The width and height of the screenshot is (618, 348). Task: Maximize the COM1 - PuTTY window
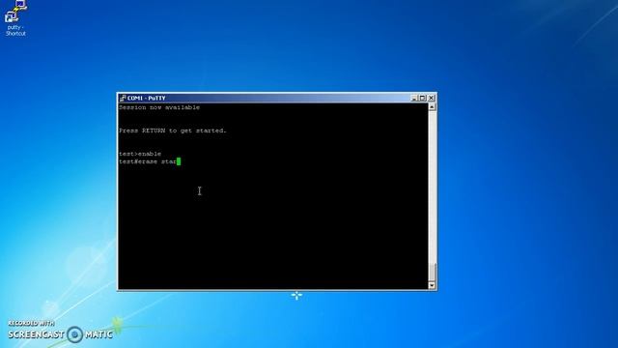pos(423,98)
